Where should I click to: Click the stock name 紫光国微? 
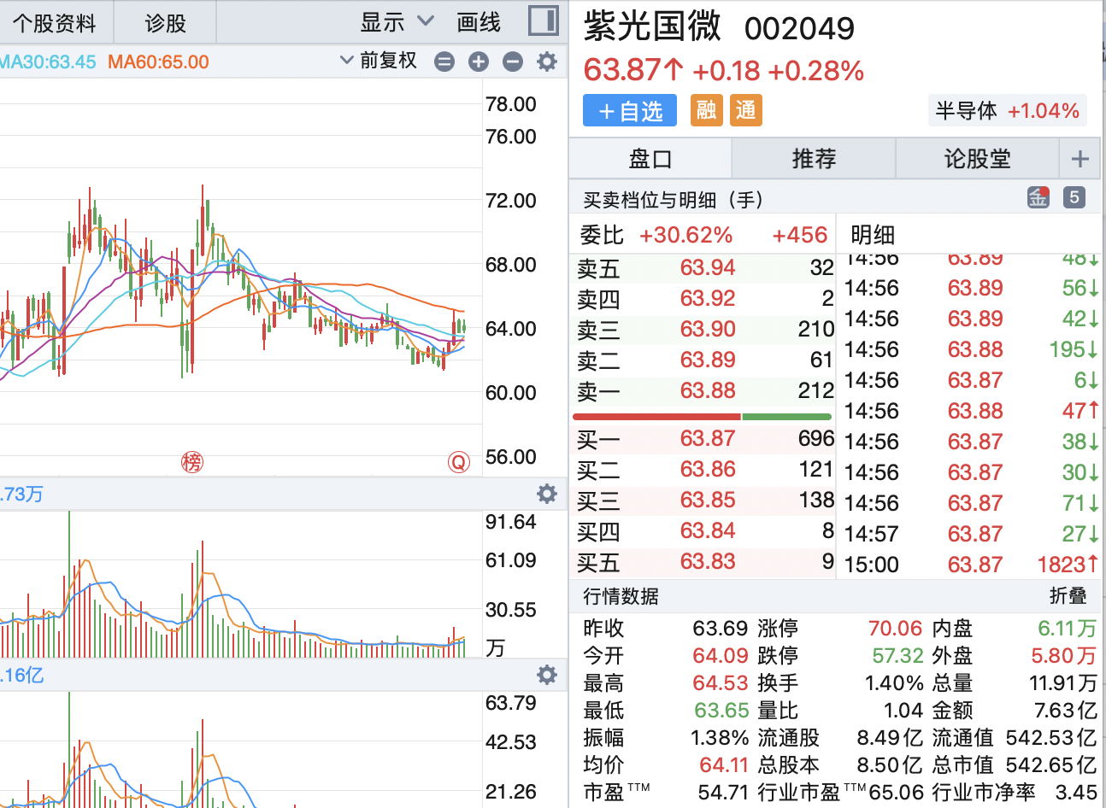pos(652,27)
